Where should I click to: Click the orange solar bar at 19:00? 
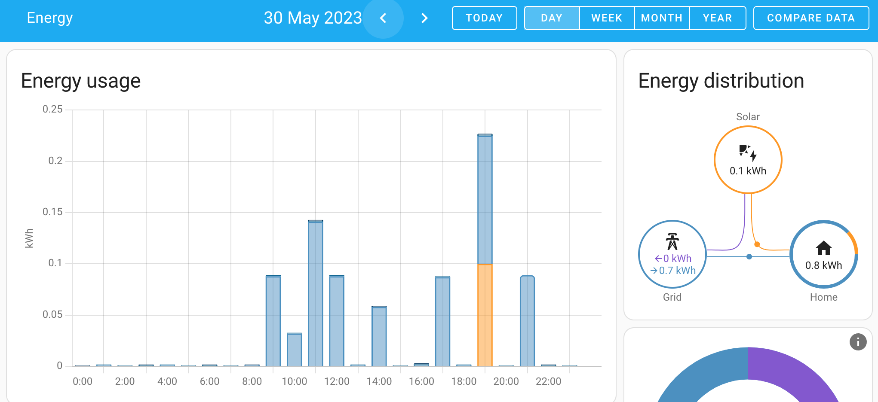[x=485, y=316]
